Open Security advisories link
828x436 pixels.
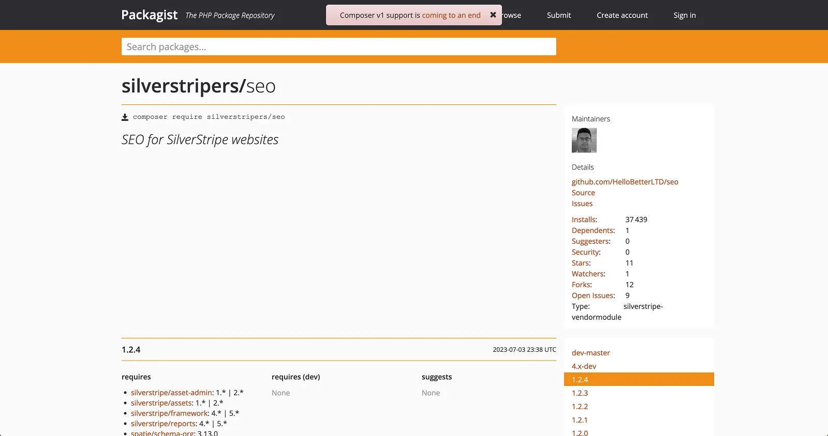586,252
